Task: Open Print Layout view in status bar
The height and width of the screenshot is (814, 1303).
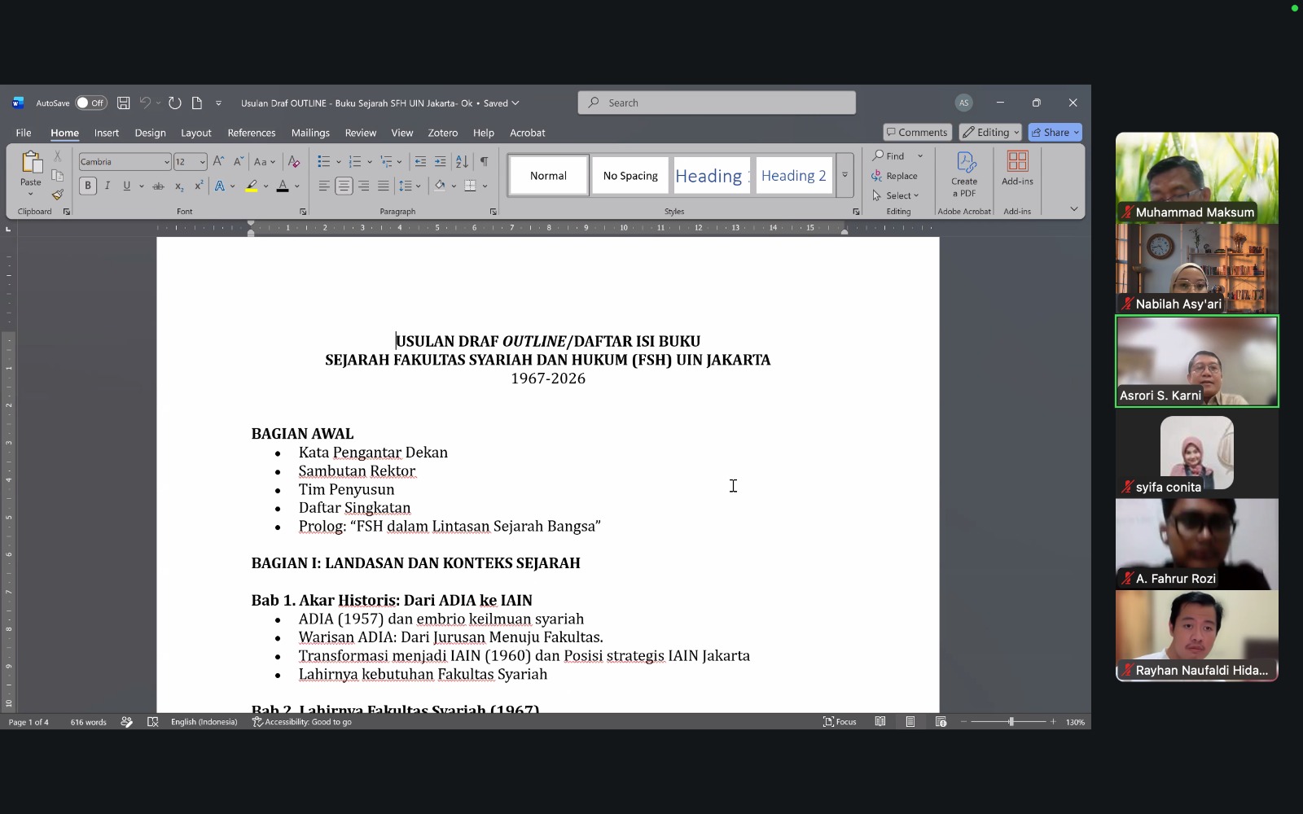Action: (910, 722)
